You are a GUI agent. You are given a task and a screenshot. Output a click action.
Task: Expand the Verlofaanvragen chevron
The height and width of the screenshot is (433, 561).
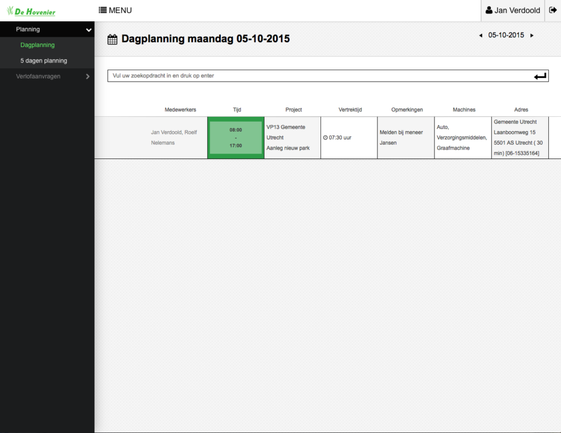tap(88, 76)
